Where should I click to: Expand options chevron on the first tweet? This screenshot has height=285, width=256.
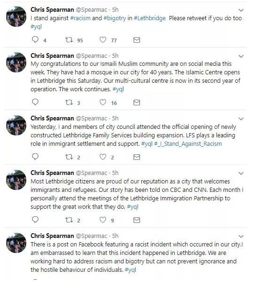(x=241, y=10)
